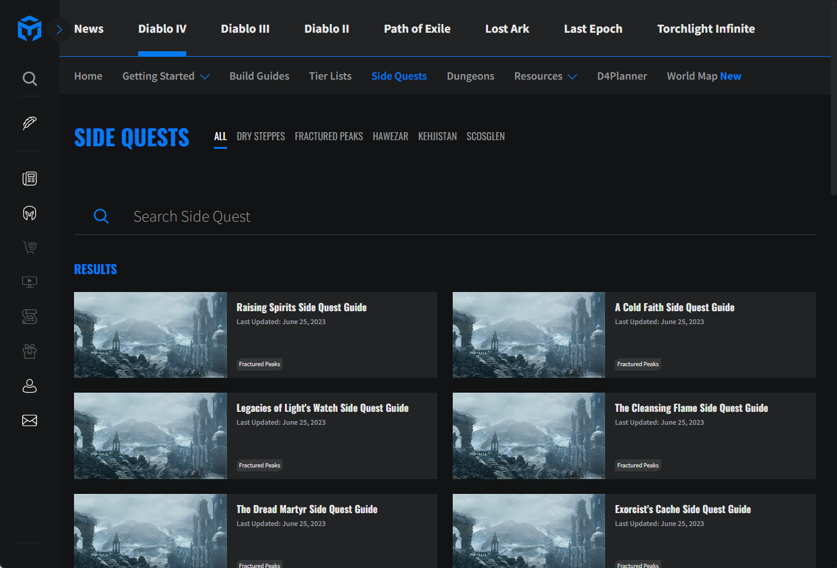Open The Dread Martyr Side Quest Guide

(307, 509)
